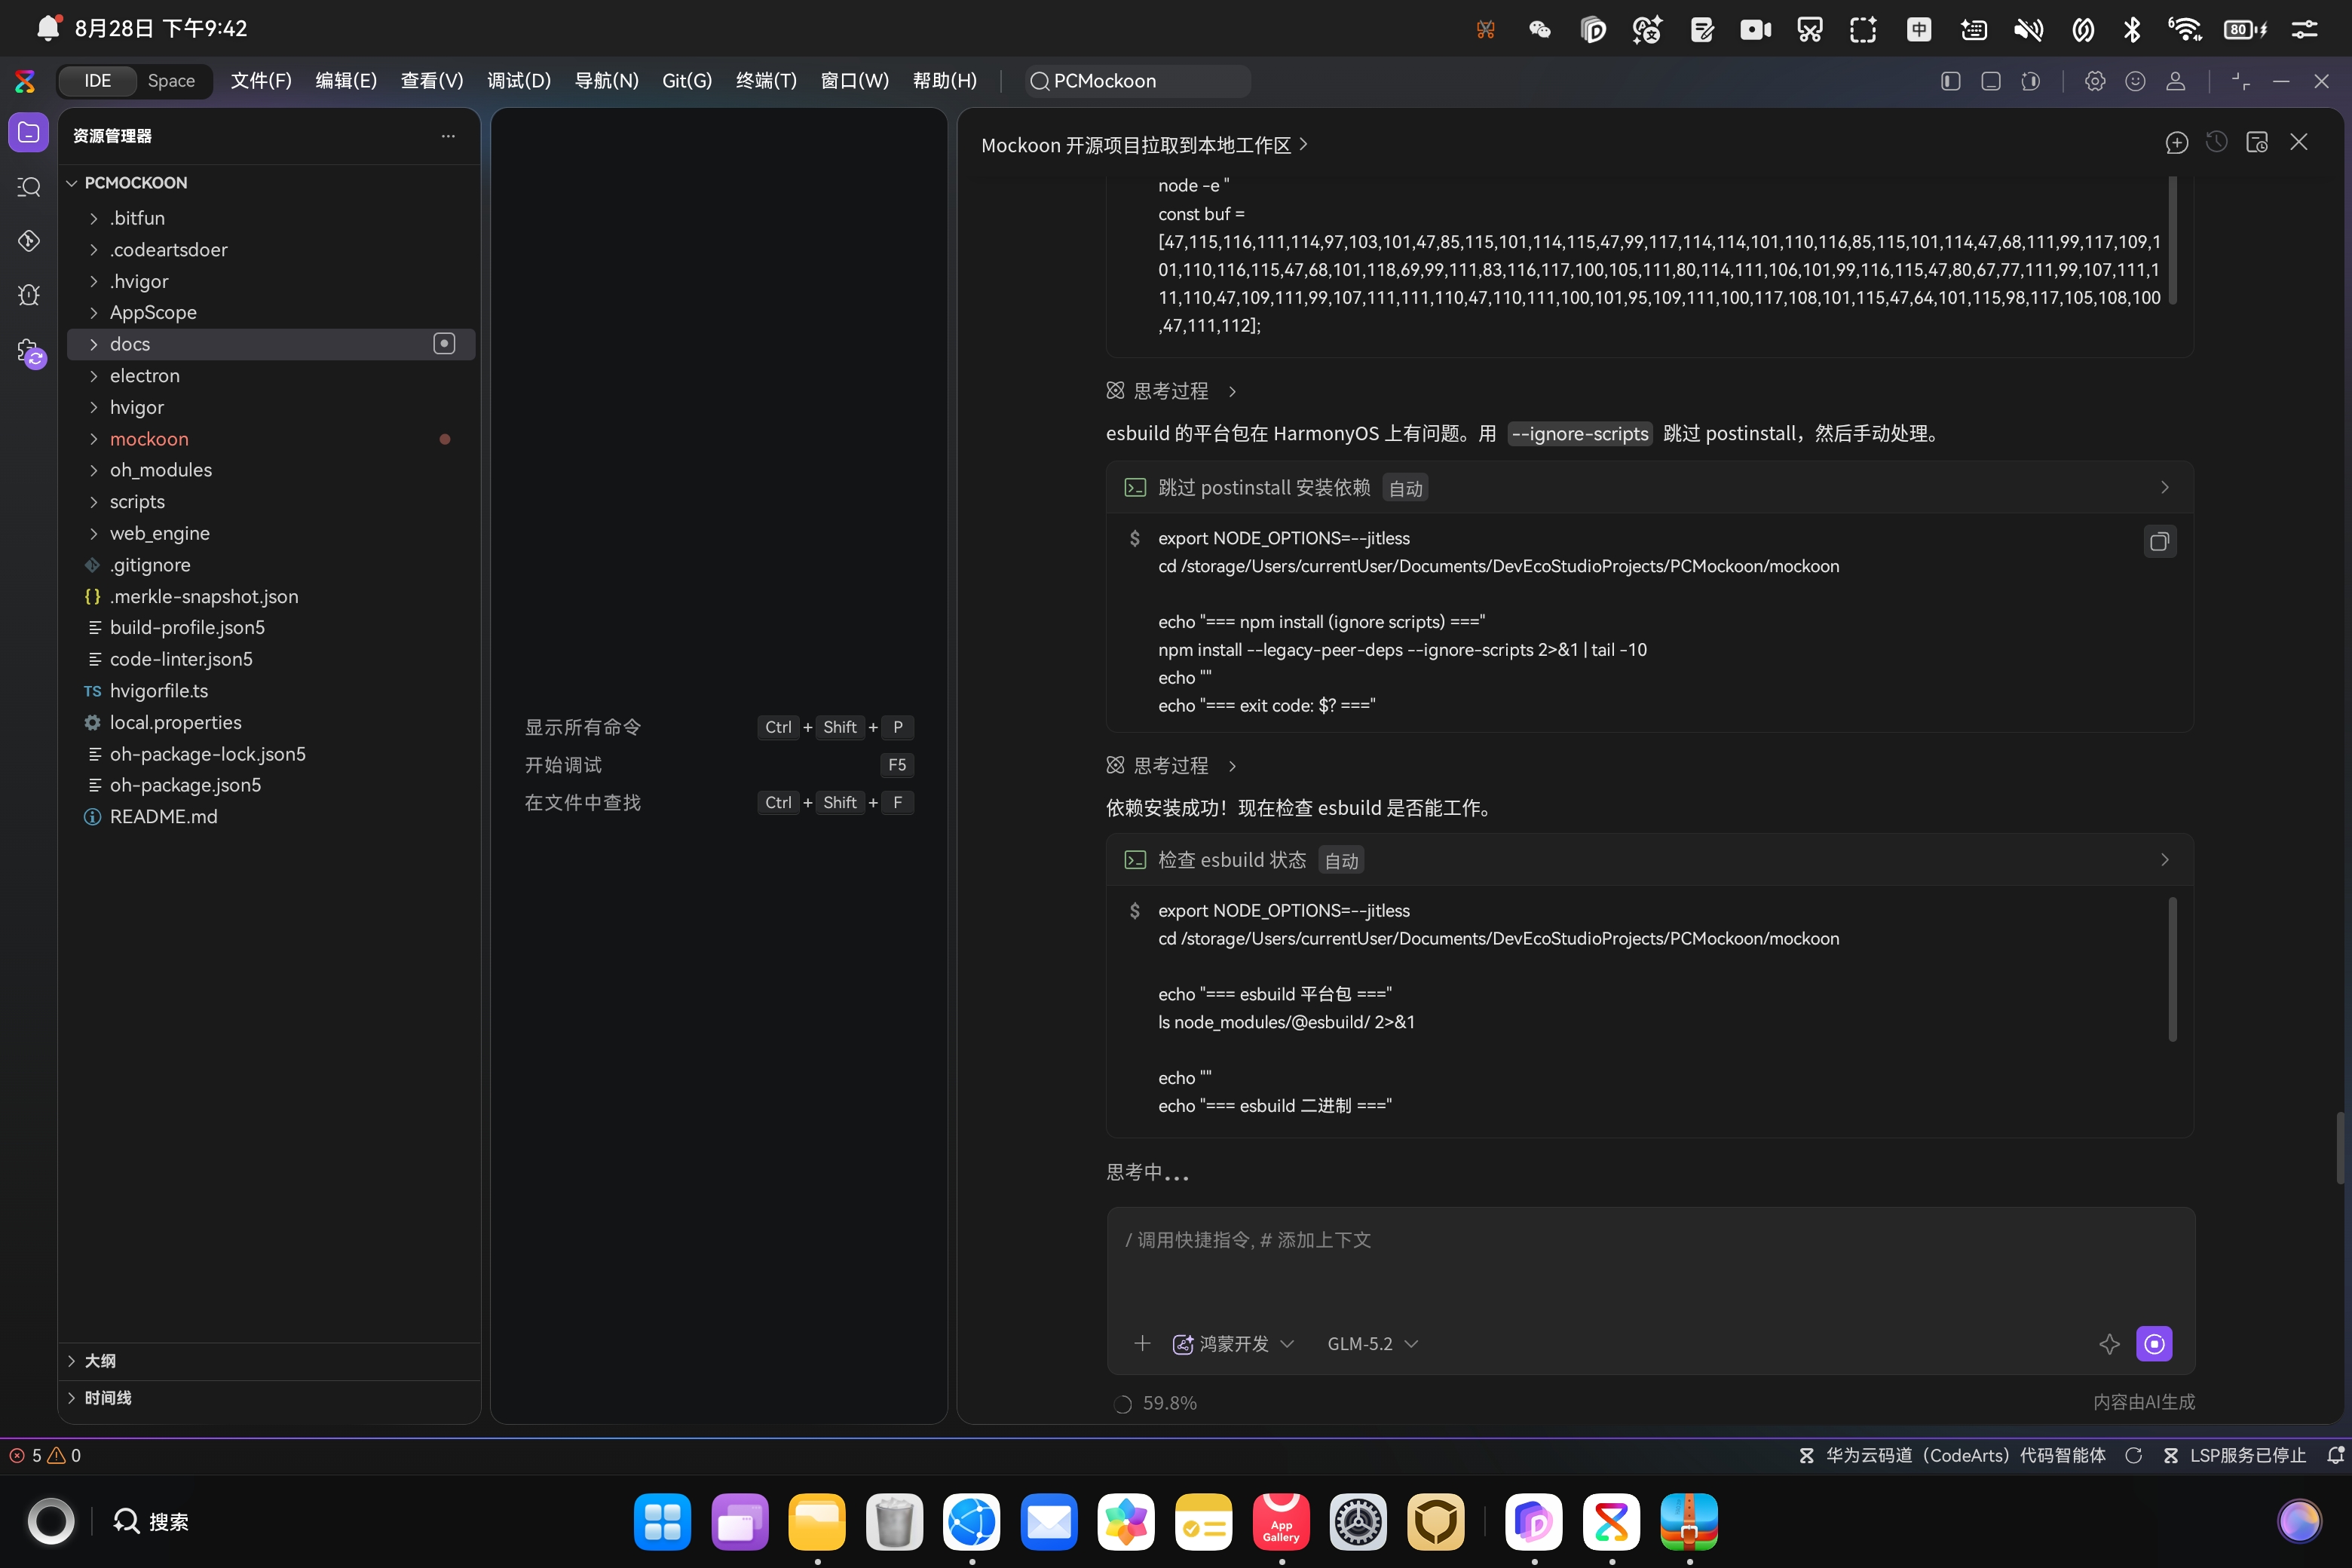Open the Mail app in the dock
Viewport: 2352px width, 1568px height.
(1049, 1521)
